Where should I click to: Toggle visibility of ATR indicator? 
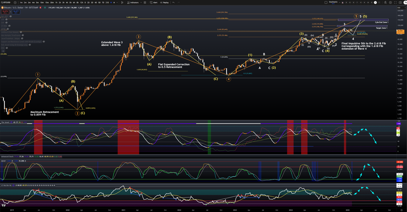(x=6, y=19)
